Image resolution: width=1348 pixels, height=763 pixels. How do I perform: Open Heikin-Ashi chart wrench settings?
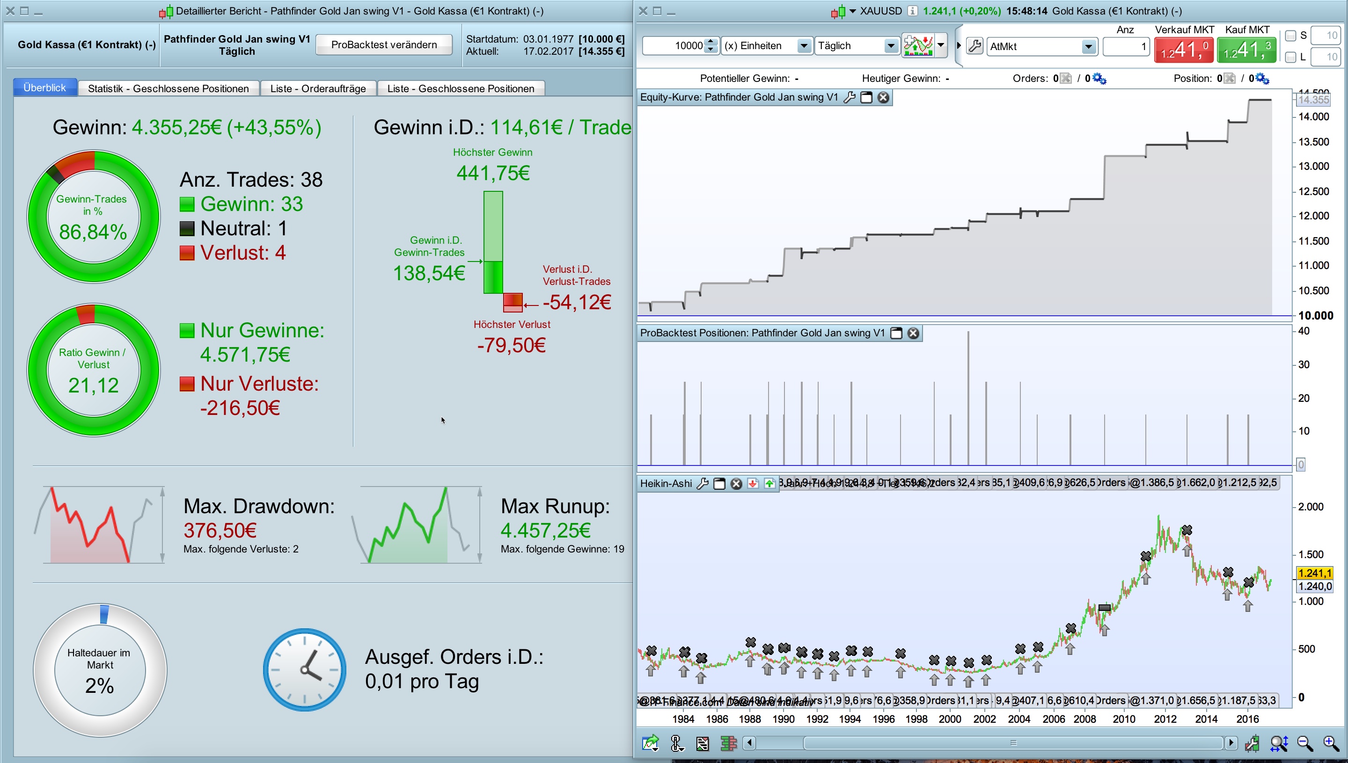703,484
